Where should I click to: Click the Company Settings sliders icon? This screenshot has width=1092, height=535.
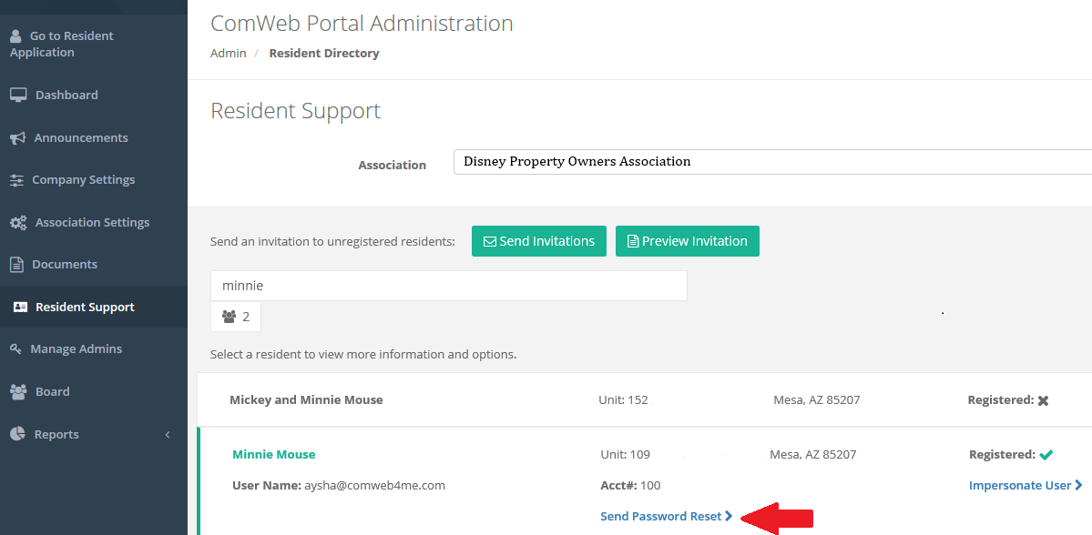pos(16,180)
